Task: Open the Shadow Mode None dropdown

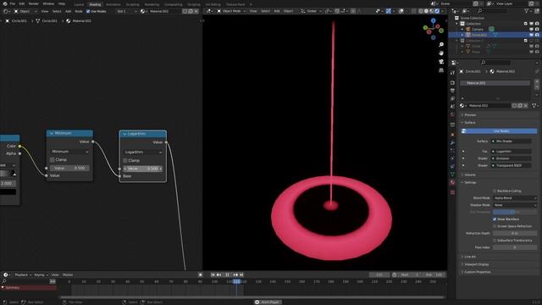Action: [x=514, y=205]
